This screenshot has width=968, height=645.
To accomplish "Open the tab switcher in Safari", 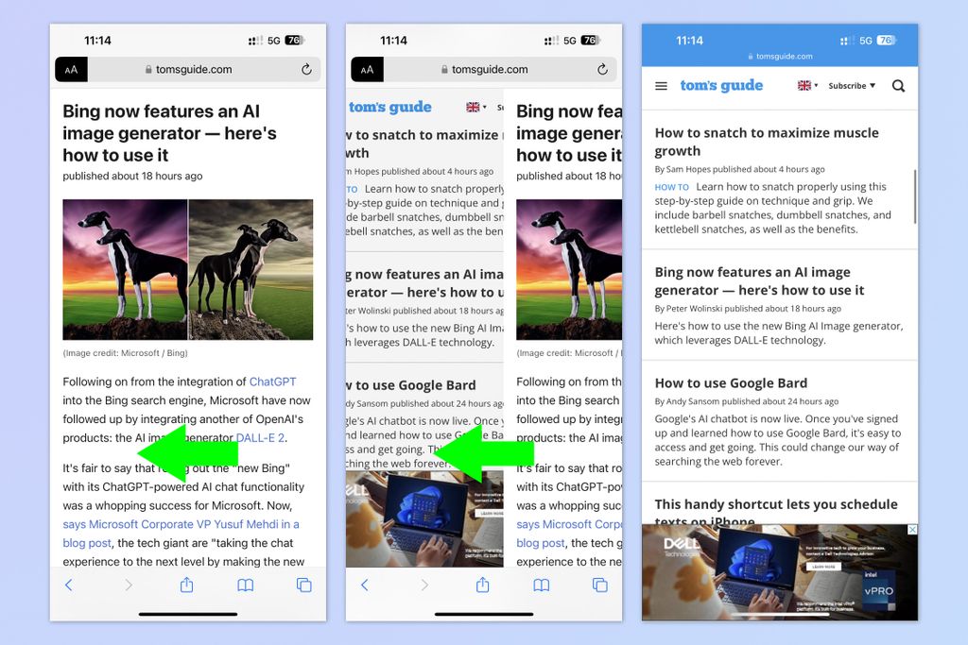I will pos(302,585).
